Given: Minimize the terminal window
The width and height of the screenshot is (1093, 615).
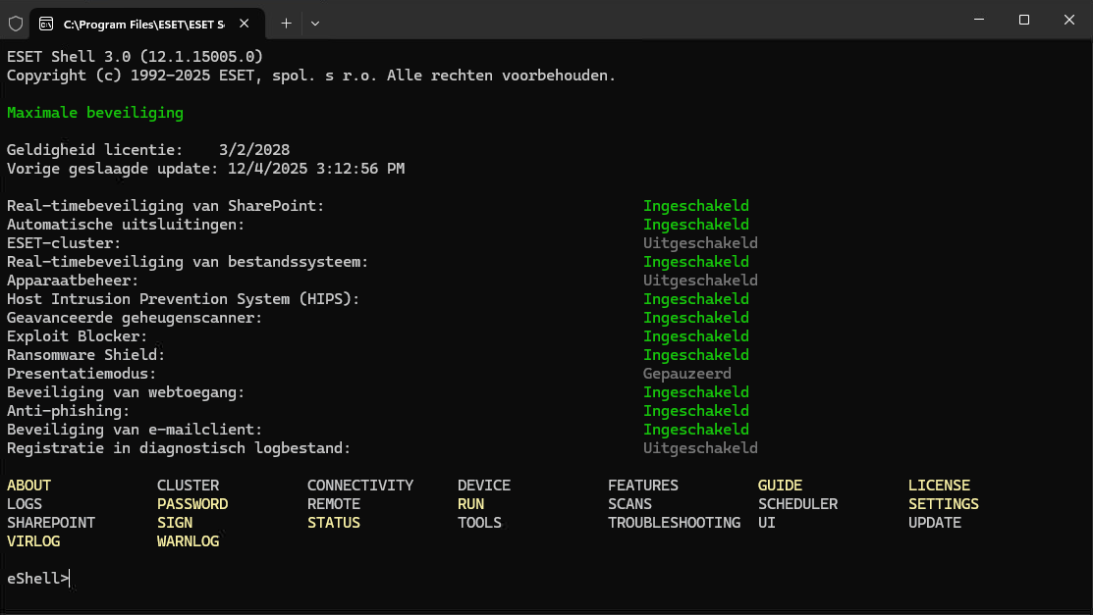Looking at the screenshot, I should coord(978,20).
